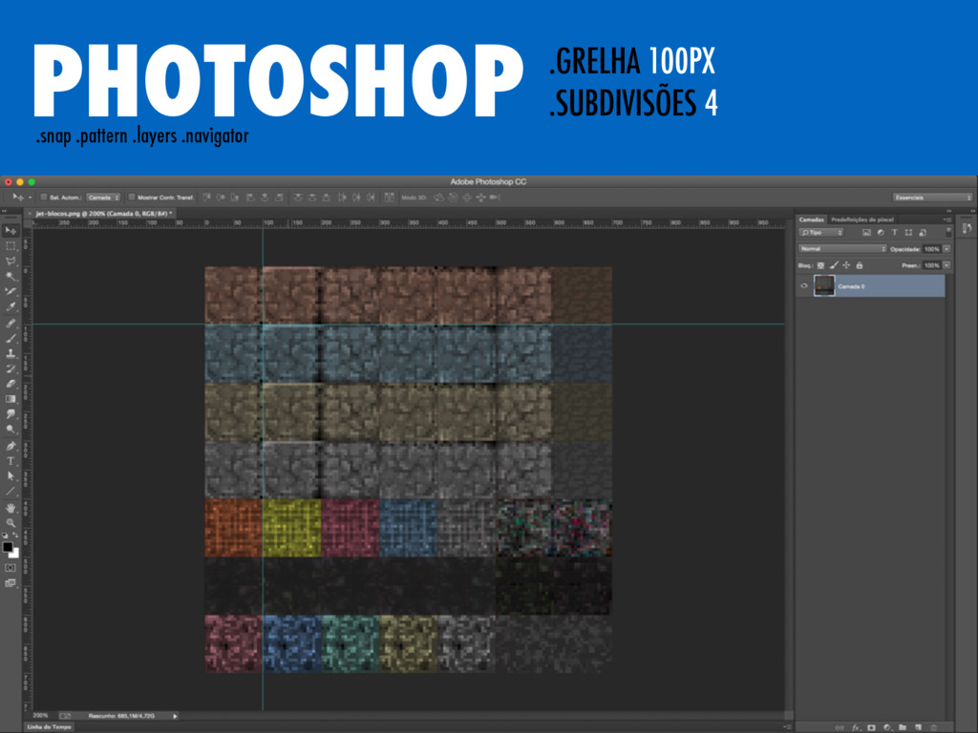Select the Healing Brush tool

click(11, 323)
